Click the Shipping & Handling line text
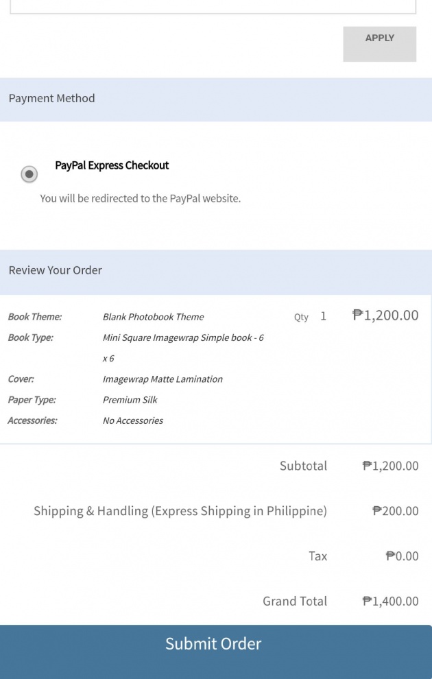The image size is (432, 679). 180,511
